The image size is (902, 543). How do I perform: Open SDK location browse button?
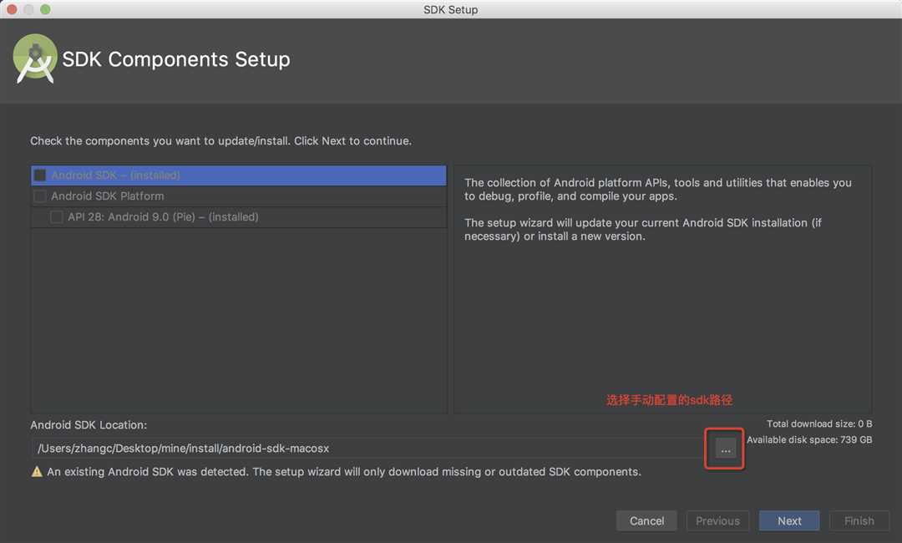pyautogui.click(x=726, y=449)
